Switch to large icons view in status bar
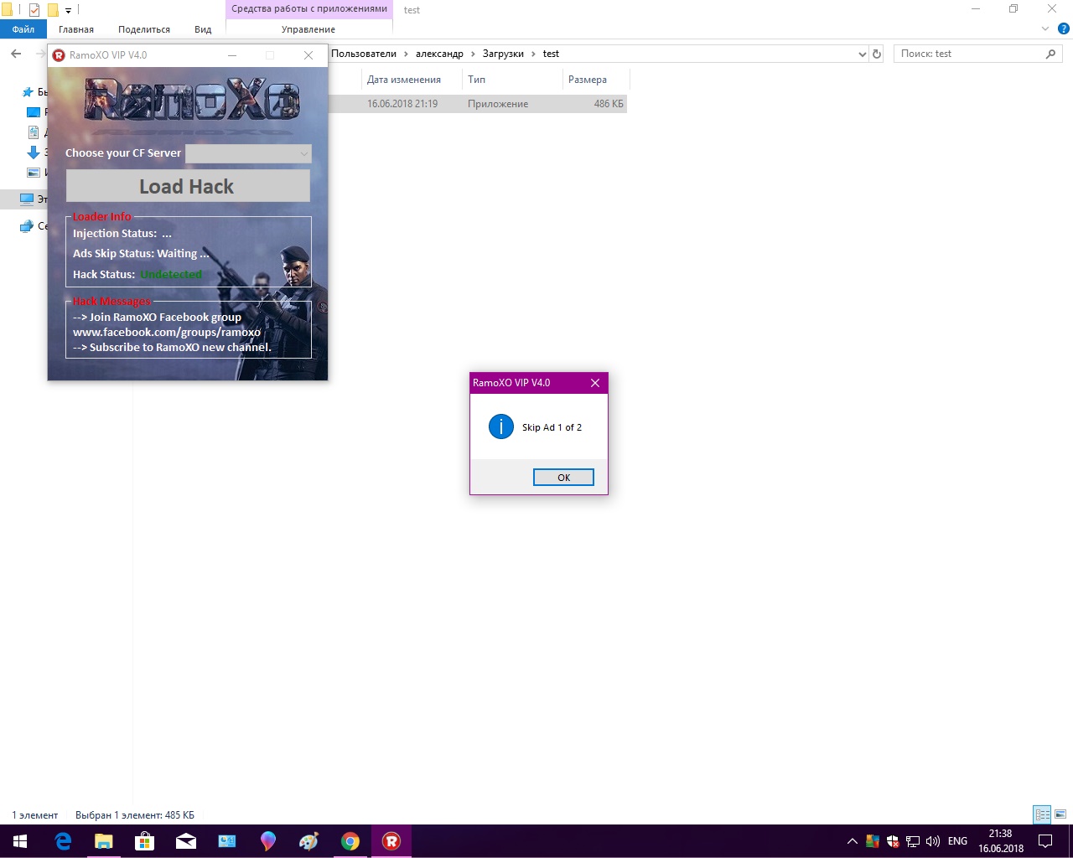Screen dimensions: 1073x858 click(1060, 814)
